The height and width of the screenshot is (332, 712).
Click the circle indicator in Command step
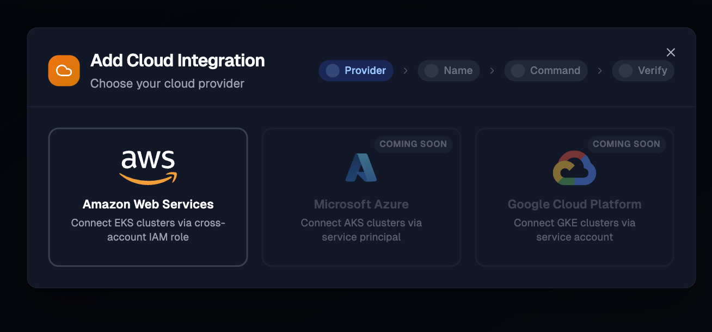[x=518, y=71]
